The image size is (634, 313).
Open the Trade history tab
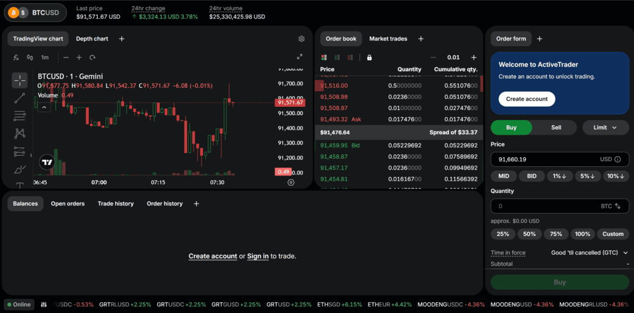click(115, 204)
